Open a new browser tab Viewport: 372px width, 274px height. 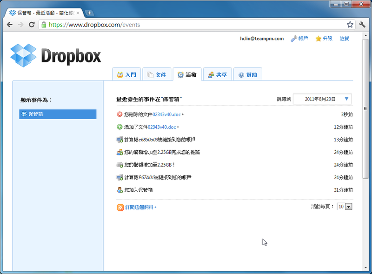coord(89,13)
